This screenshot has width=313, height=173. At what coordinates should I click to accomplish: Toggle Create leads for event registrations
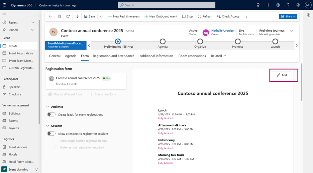[51, 114]
